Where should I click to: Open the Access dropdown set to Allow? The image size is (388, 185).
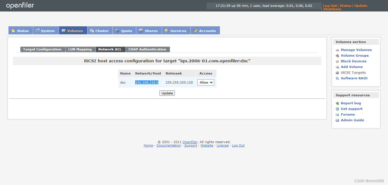point(206,82)
